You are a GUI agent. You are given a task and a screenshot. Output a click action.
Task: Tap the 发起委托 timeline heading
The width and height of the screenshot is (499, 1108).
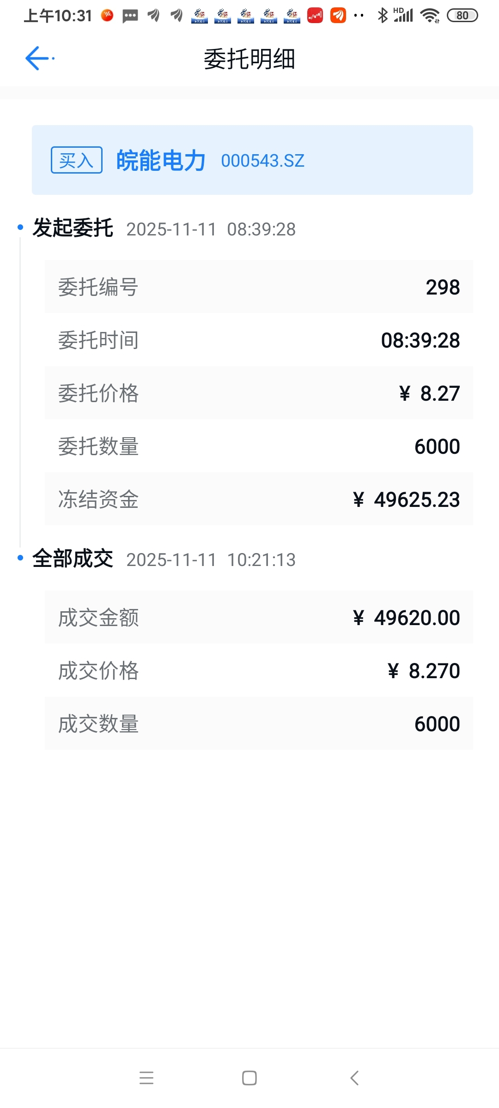pos(73,228)
